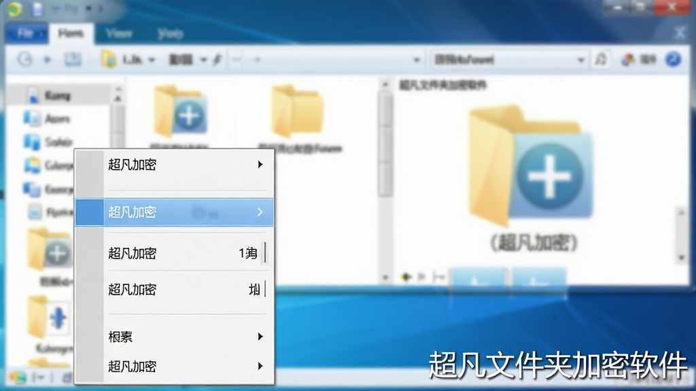Viewport: 696px width, 391px height.
Task: Click the preview pane scroll down arrow
Action: pyautogui.click(x=682, y=257)
